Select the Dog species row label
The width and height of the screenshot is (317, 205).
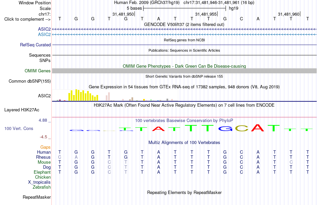pyautogui.click(x=47, y=167)
